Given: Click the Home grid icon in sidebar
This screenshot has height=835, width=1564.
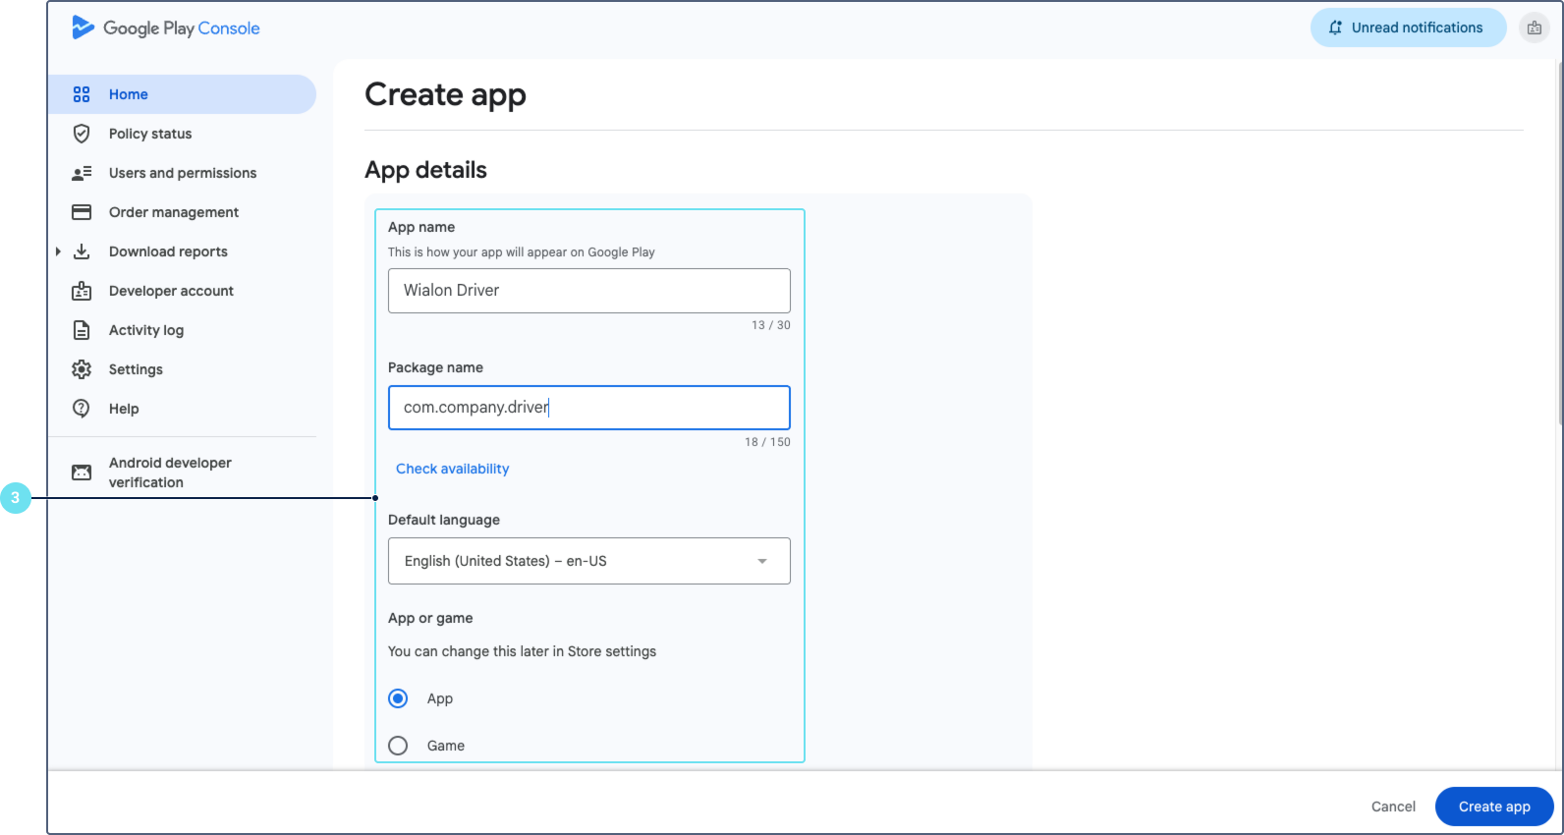Looking at the screenshot, I should pyautogui.click(x=82, y=94).
